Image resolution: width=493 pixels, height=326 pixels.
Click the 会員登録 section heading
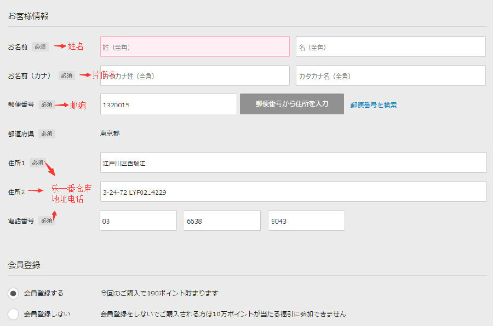click(24, 265)
